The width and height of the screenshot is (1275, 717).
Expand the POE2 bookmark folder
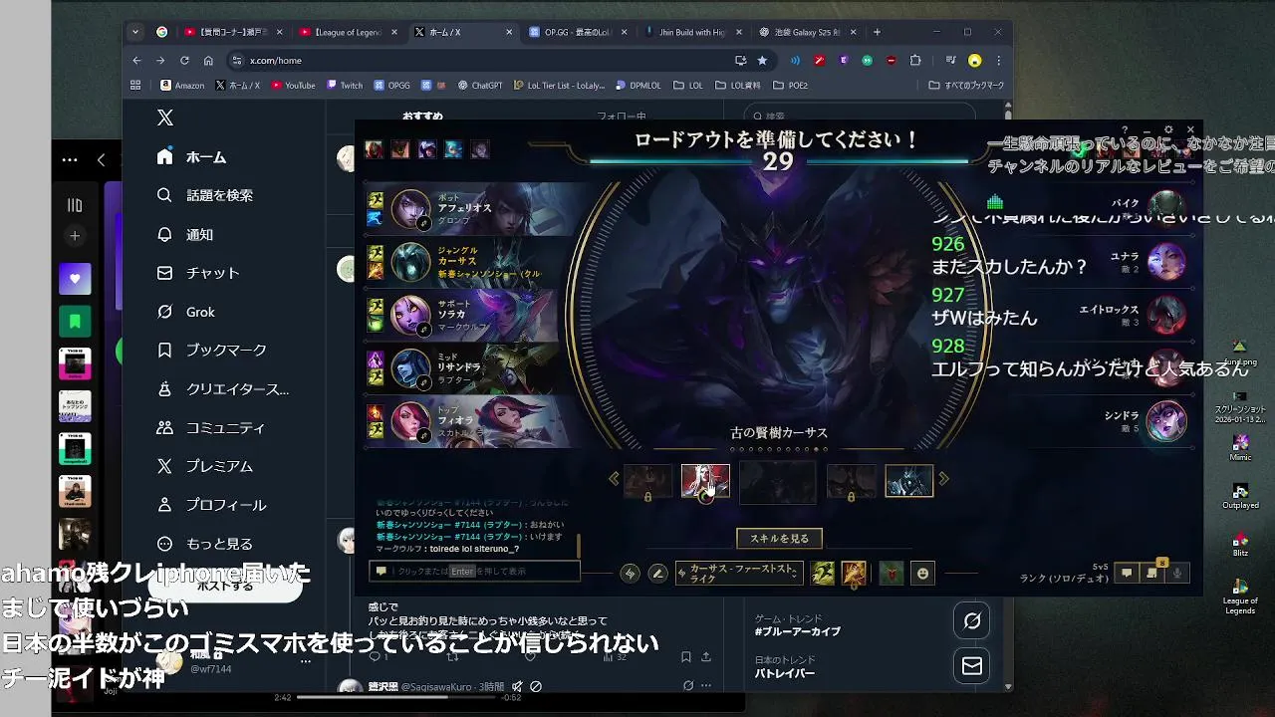tap(790, 86)
